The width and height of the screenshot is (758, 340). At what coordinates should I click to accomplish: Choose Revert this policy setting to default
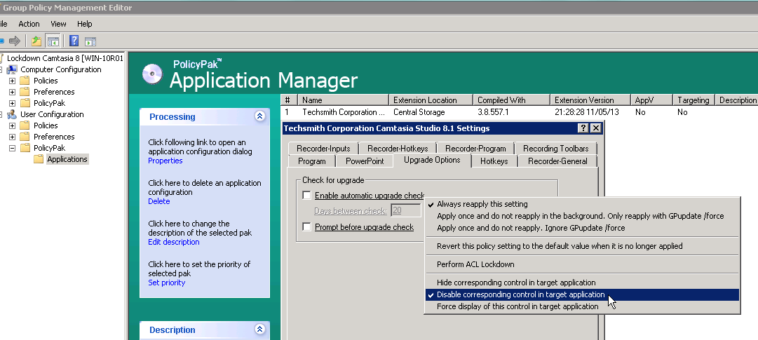pos(582,246)
